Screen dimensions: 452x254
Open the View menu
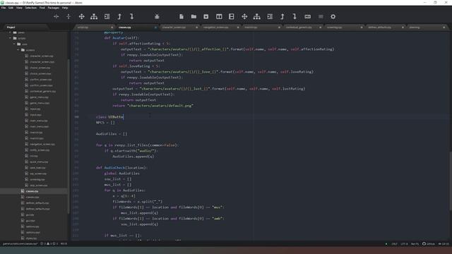(x=19, y=8)
